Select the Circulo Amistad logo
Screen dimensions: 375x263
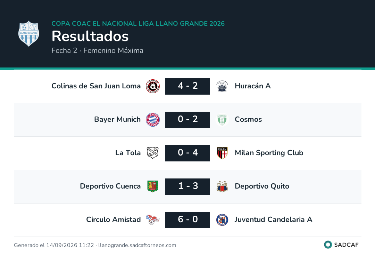153,220
